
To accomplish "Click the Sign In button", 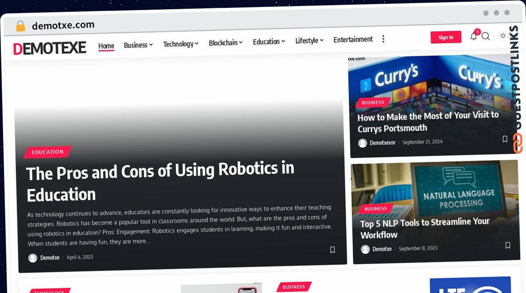I will pyautogui.click(x=446, y=37).
